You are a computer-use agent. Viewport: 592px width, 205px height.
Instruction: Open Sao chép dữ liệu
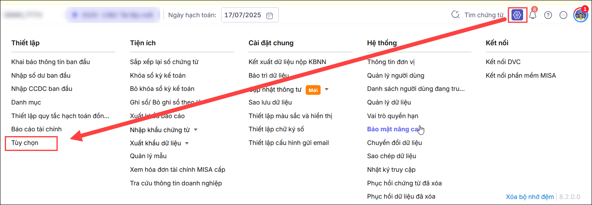point(392,156)
